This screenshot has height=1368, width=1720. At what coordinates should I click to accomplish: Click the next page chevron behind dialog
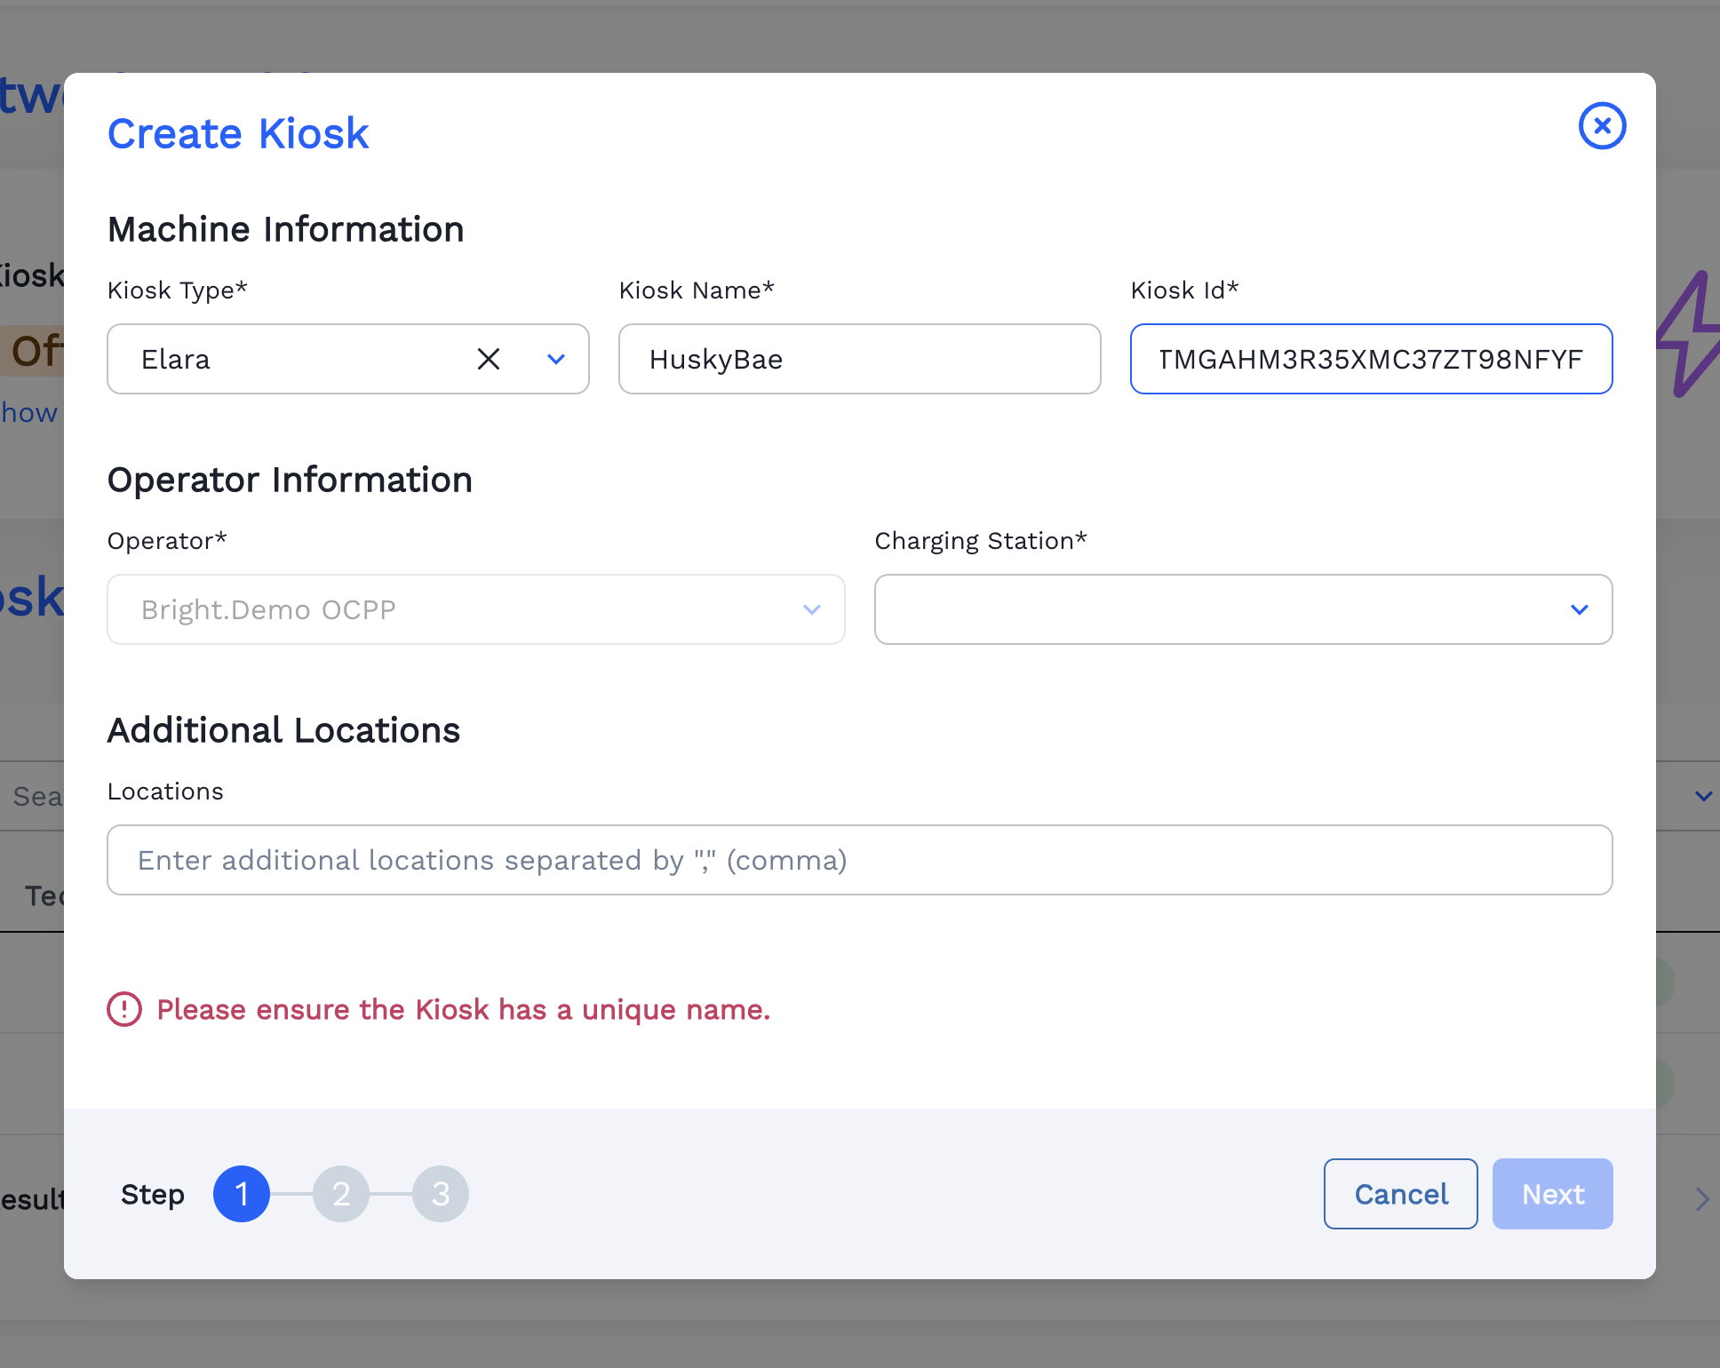(1701, 1199)
